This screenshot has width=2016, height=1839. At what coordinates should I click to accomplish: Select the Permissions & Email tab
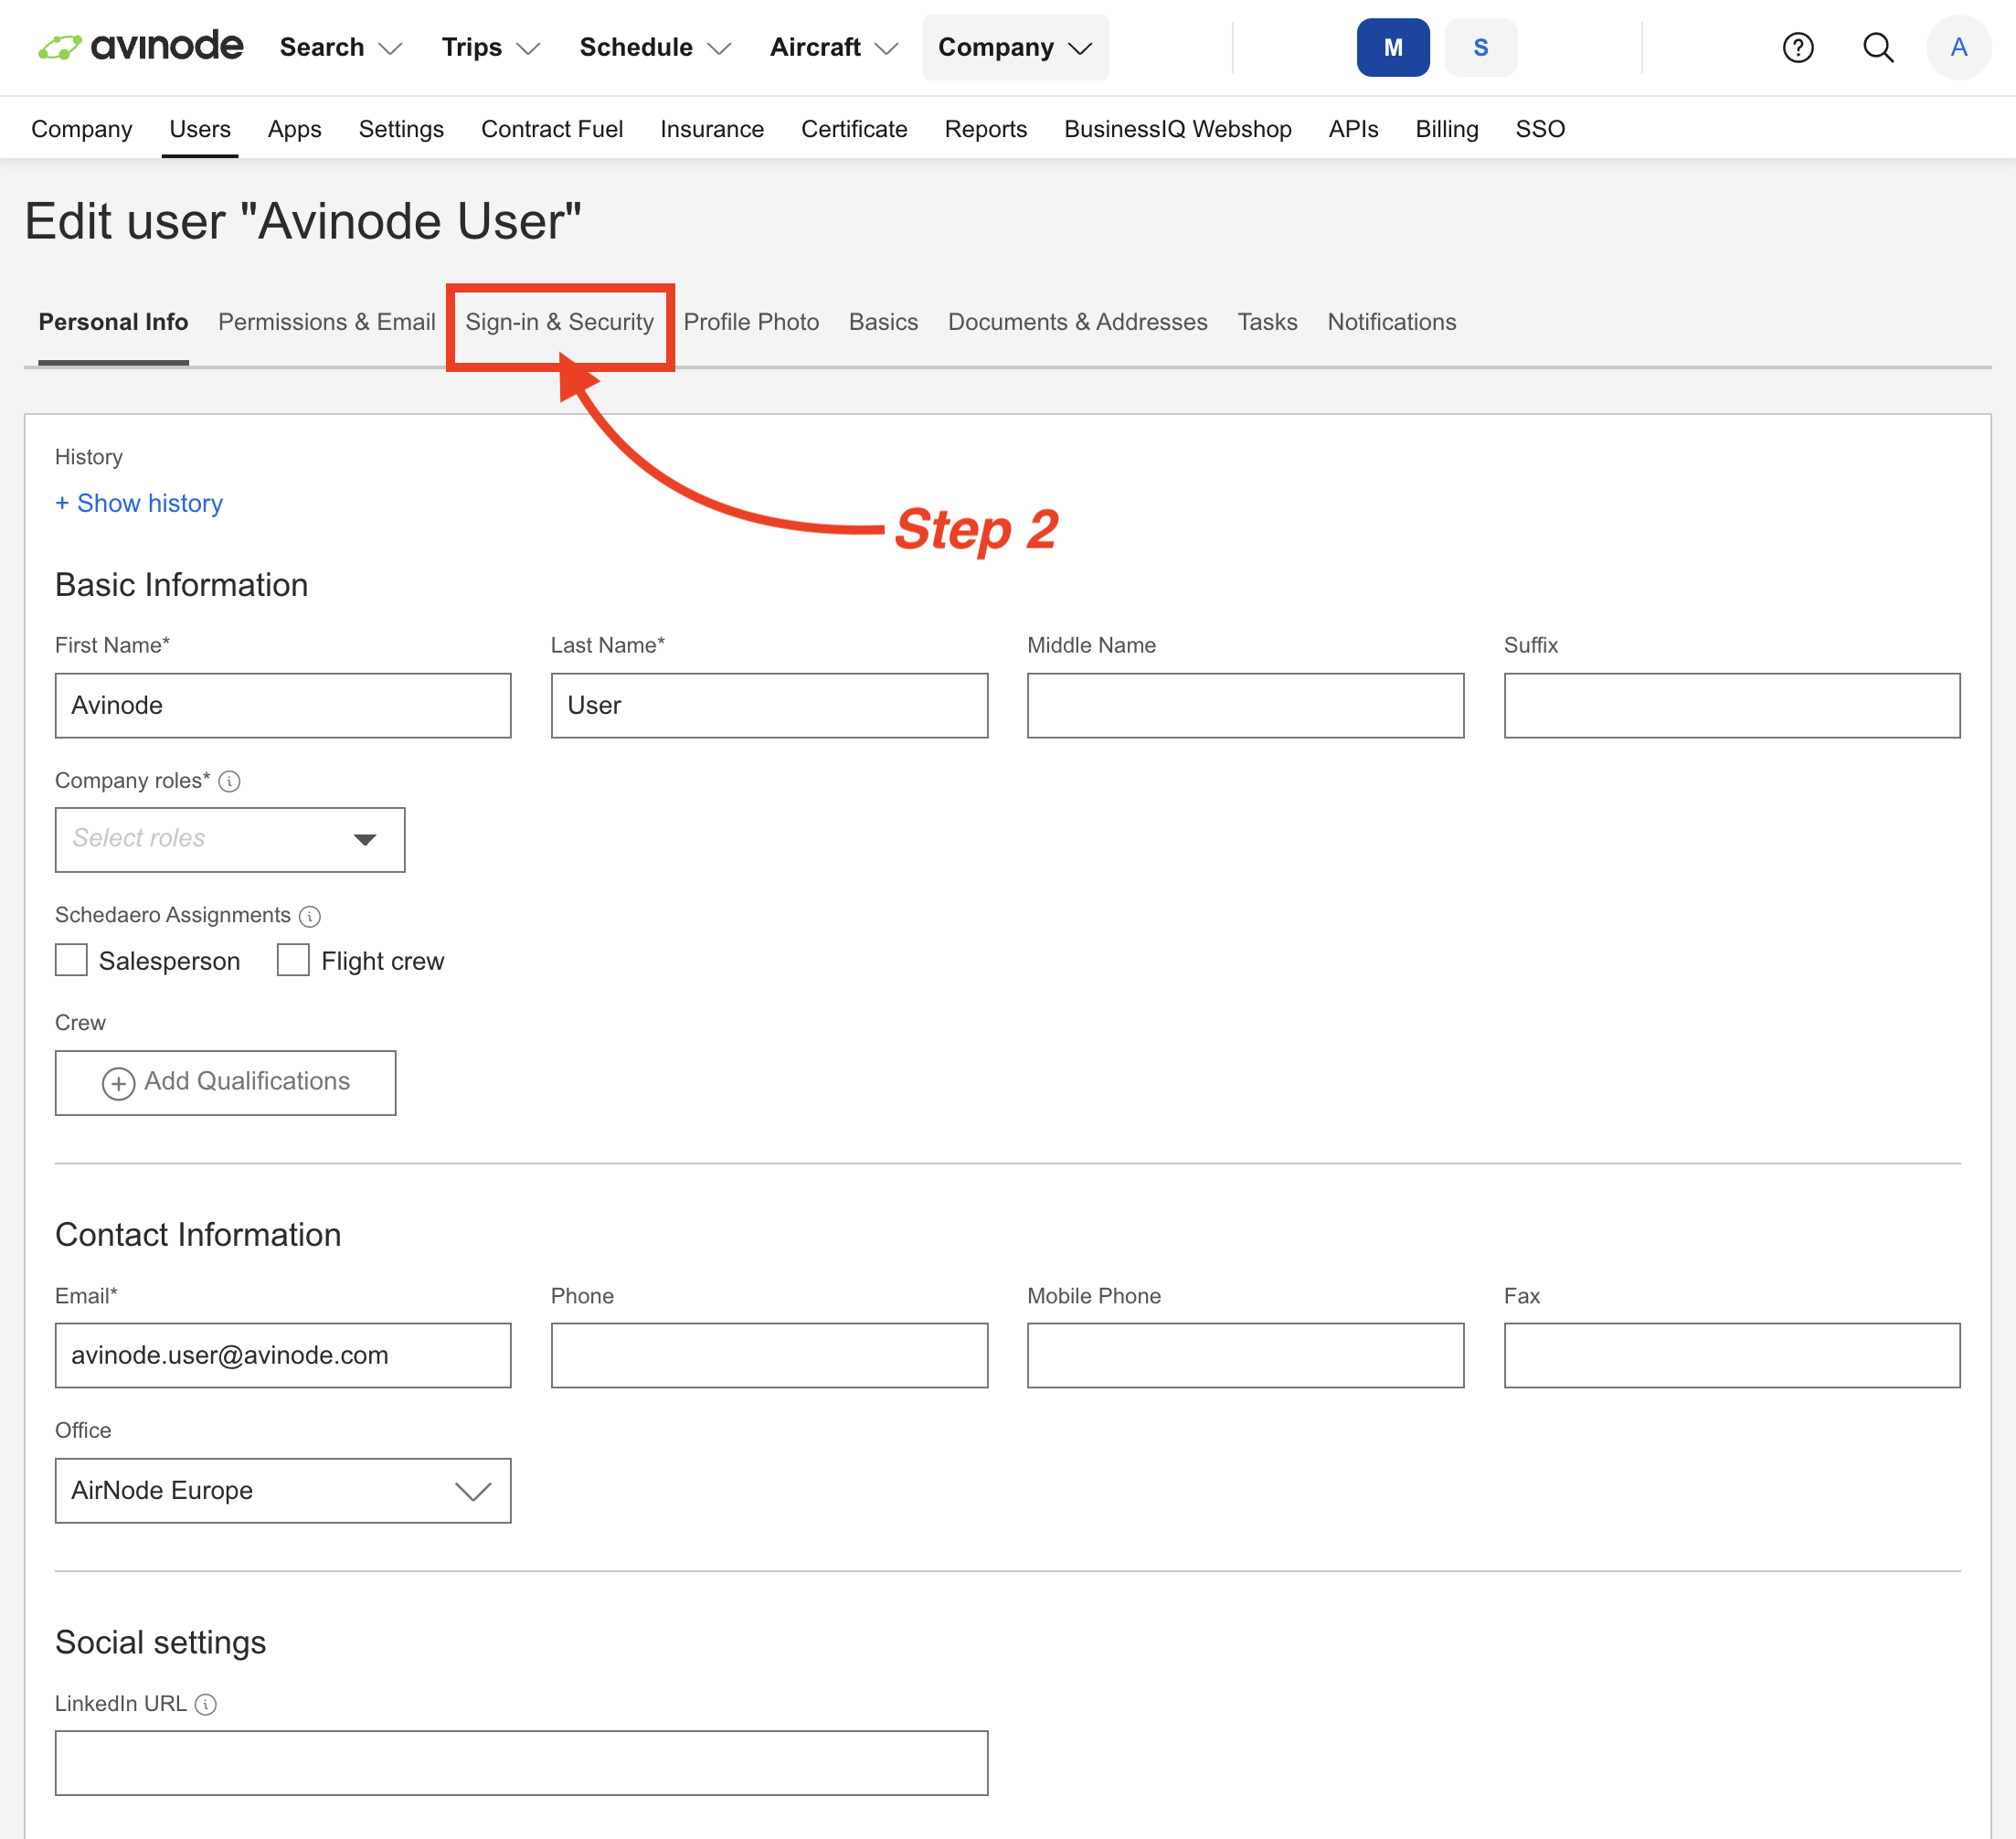click(326, 322)
